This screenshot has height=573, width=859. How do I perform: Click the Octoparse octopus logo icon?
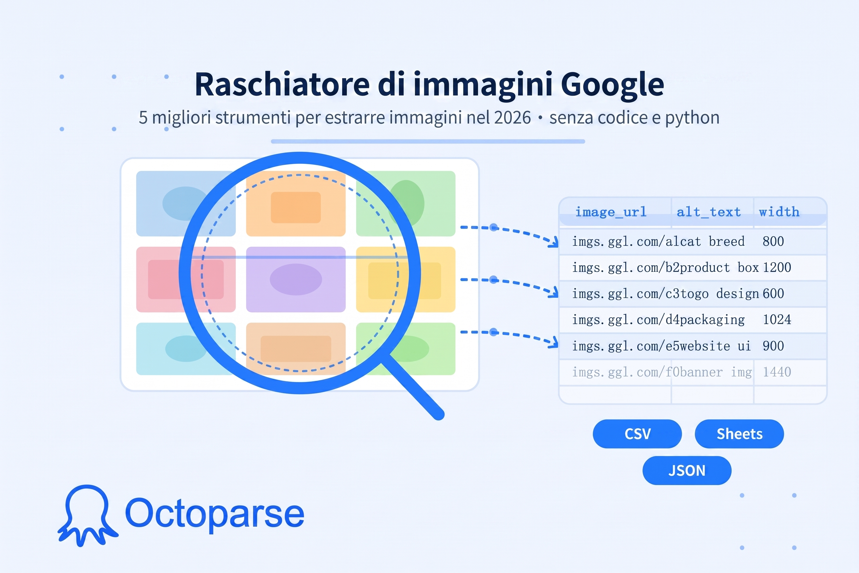[x=88, y=515]
